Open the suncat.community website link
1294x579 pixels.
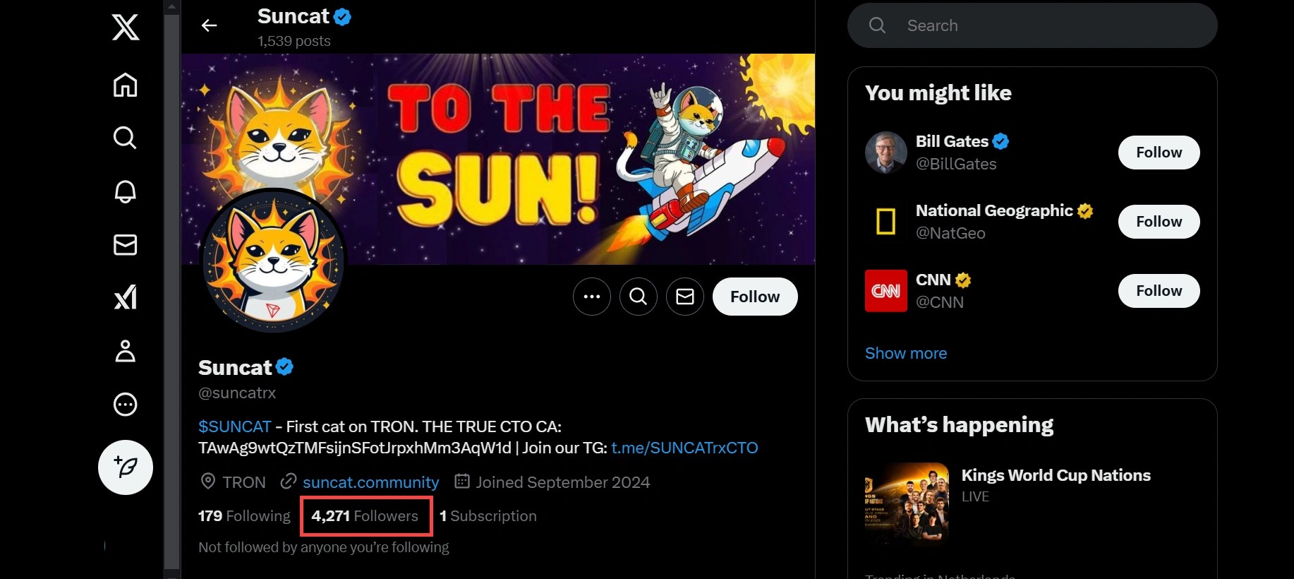tap(370, 482)
